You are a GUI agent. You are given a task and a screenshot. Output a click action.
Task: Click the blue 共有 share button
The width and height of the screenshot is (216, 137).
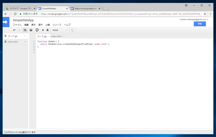(x=200, y=24)
